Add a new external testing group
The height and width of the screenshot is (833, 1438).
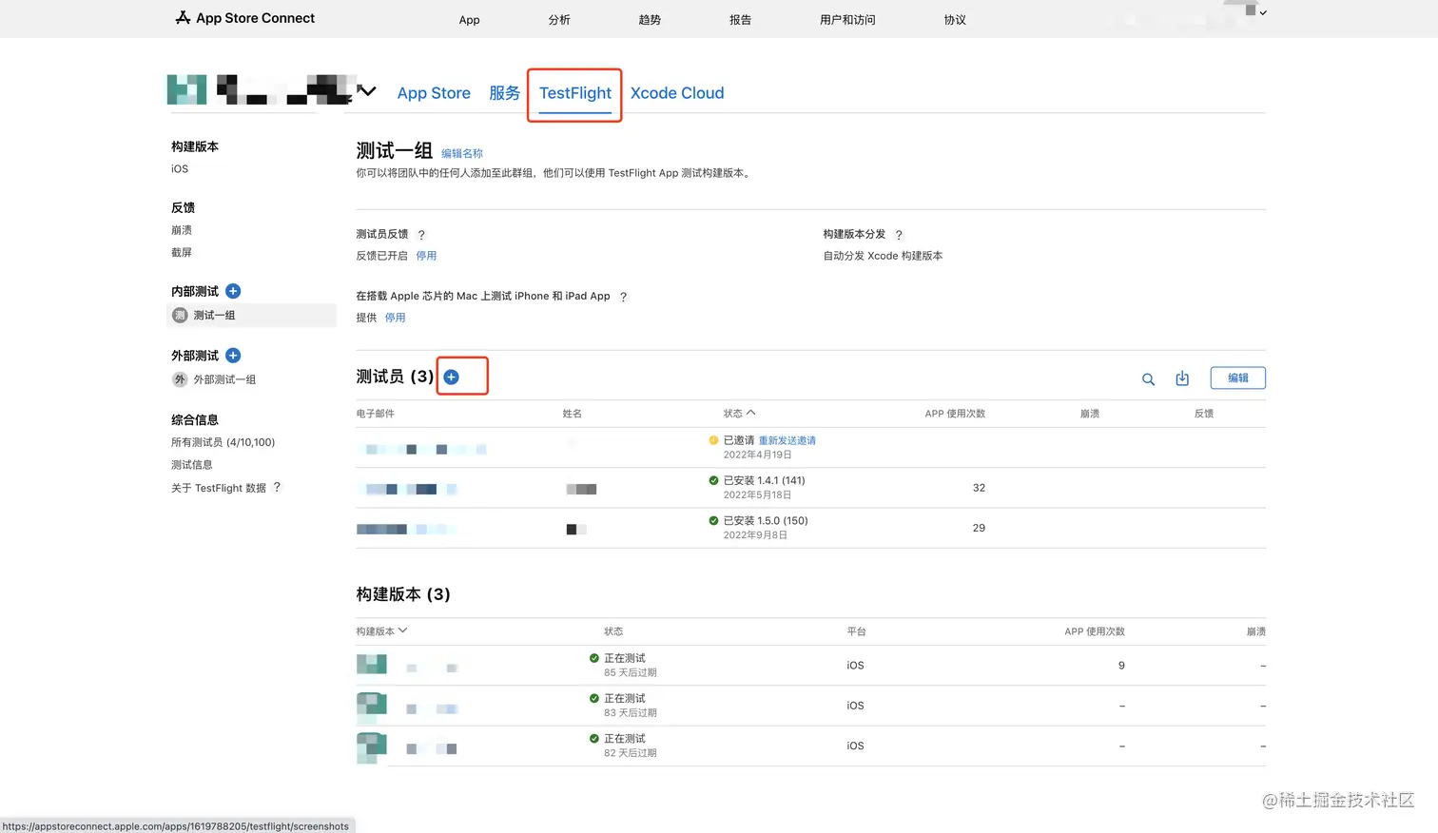pos(233,356)
